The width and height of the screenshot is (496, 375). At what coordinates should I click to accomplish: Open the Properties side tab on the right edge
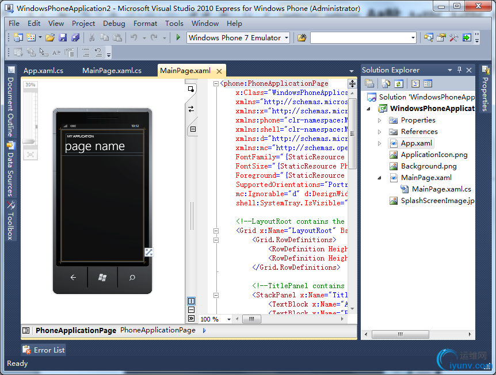(484, 89)
